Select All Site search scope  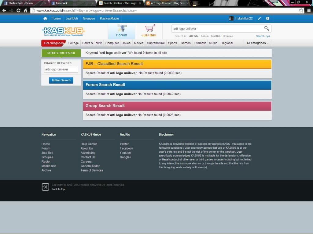click(194, 36)
